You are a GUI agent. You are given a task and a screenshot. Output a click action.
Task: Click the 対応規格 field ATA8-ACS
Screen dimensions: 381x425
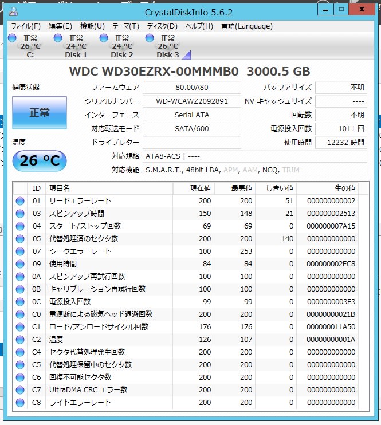(255, 156)
